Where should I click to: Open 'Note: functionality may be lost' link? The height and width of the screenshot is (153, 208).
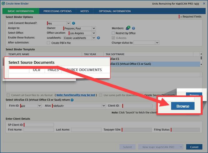click(x=76, y=95)
